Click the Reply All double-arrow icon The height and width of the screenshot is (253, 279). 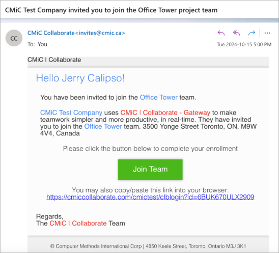coord(236,33)
